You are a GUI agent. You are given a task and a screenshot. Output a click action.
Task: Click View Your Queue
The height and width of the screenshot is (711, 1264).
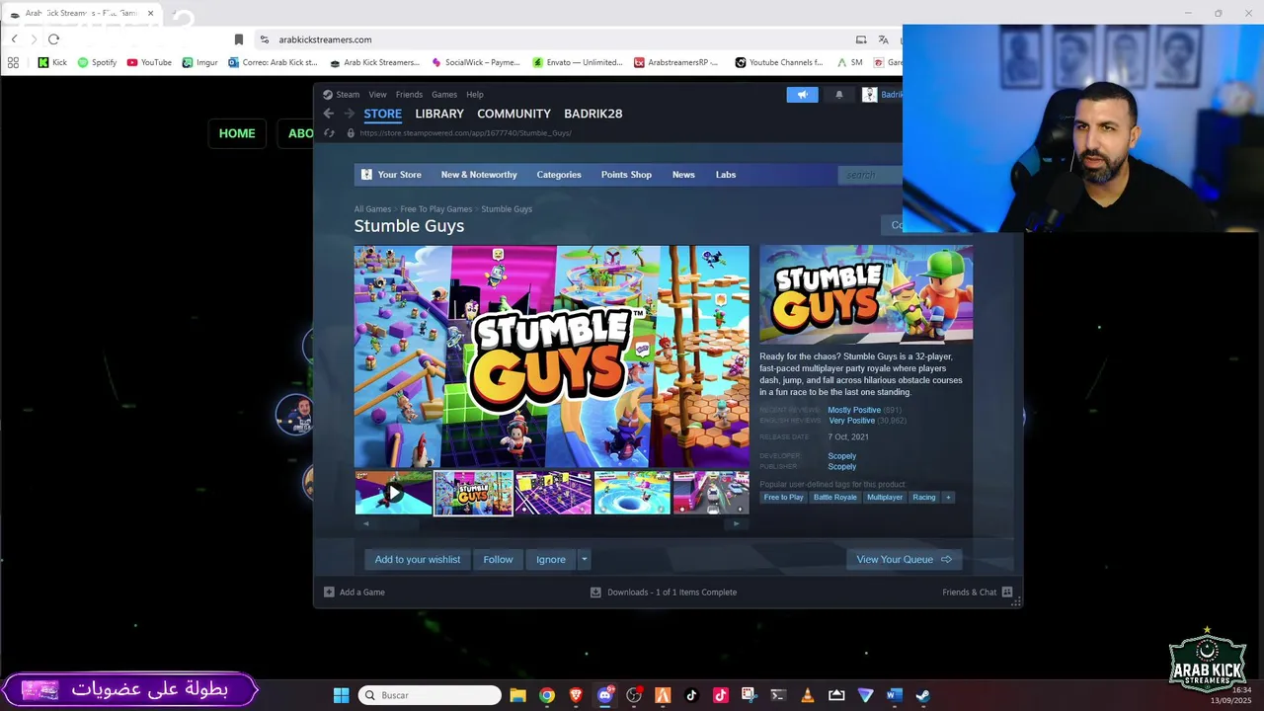pos(904,560)
